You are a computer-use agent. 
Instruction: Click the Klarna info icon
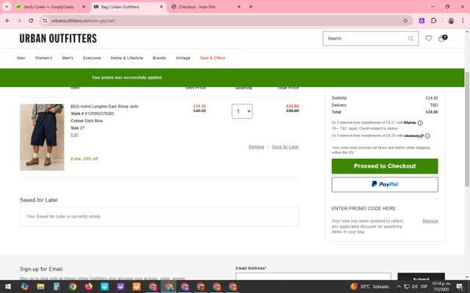click(420, 123)
